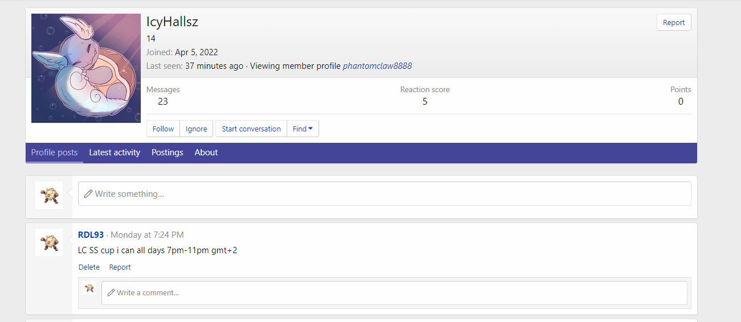
Task: Switch to the Latest activity tab
Action: click(x=115, y=152)
